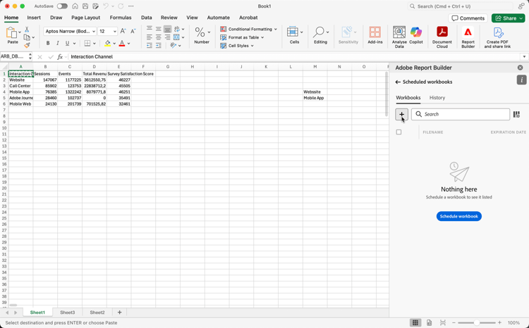Center cell text horizontally
This screenshot has width=529, height=328.
coord(158,37)
